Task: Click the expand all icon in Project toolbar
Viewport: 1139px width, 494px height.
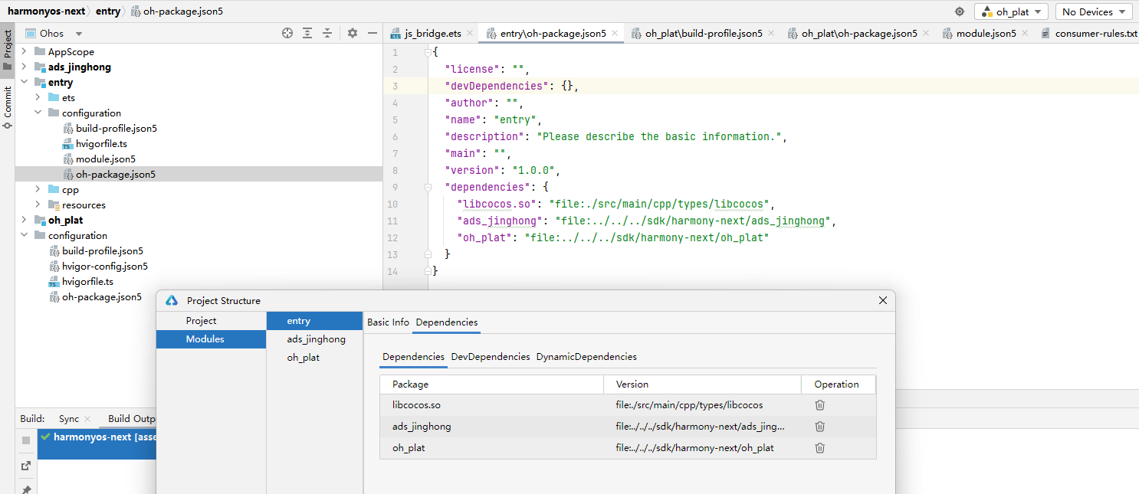Action: 307,33
